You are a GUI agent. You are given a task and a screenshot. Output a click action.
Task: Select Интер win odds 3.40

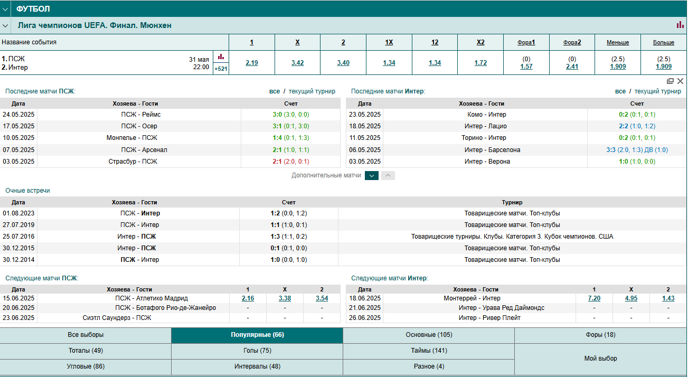[x=343, y=63]
